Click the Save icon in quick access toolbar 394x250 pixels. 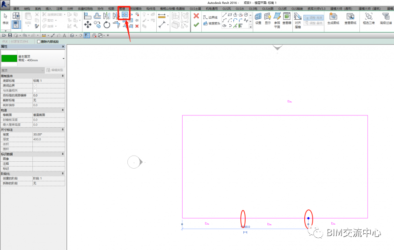(x=10, y=35)
